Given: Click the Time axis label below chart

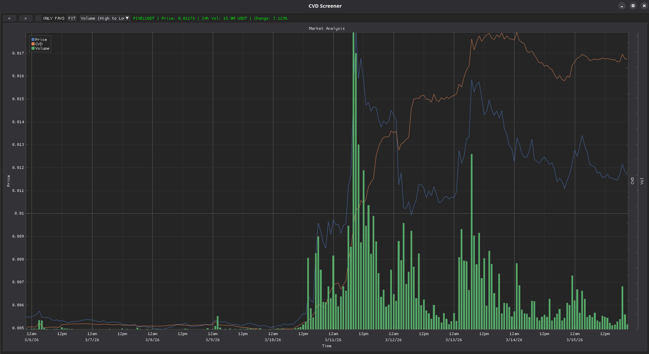Looking at the screenshot, I should pos(327,346).
